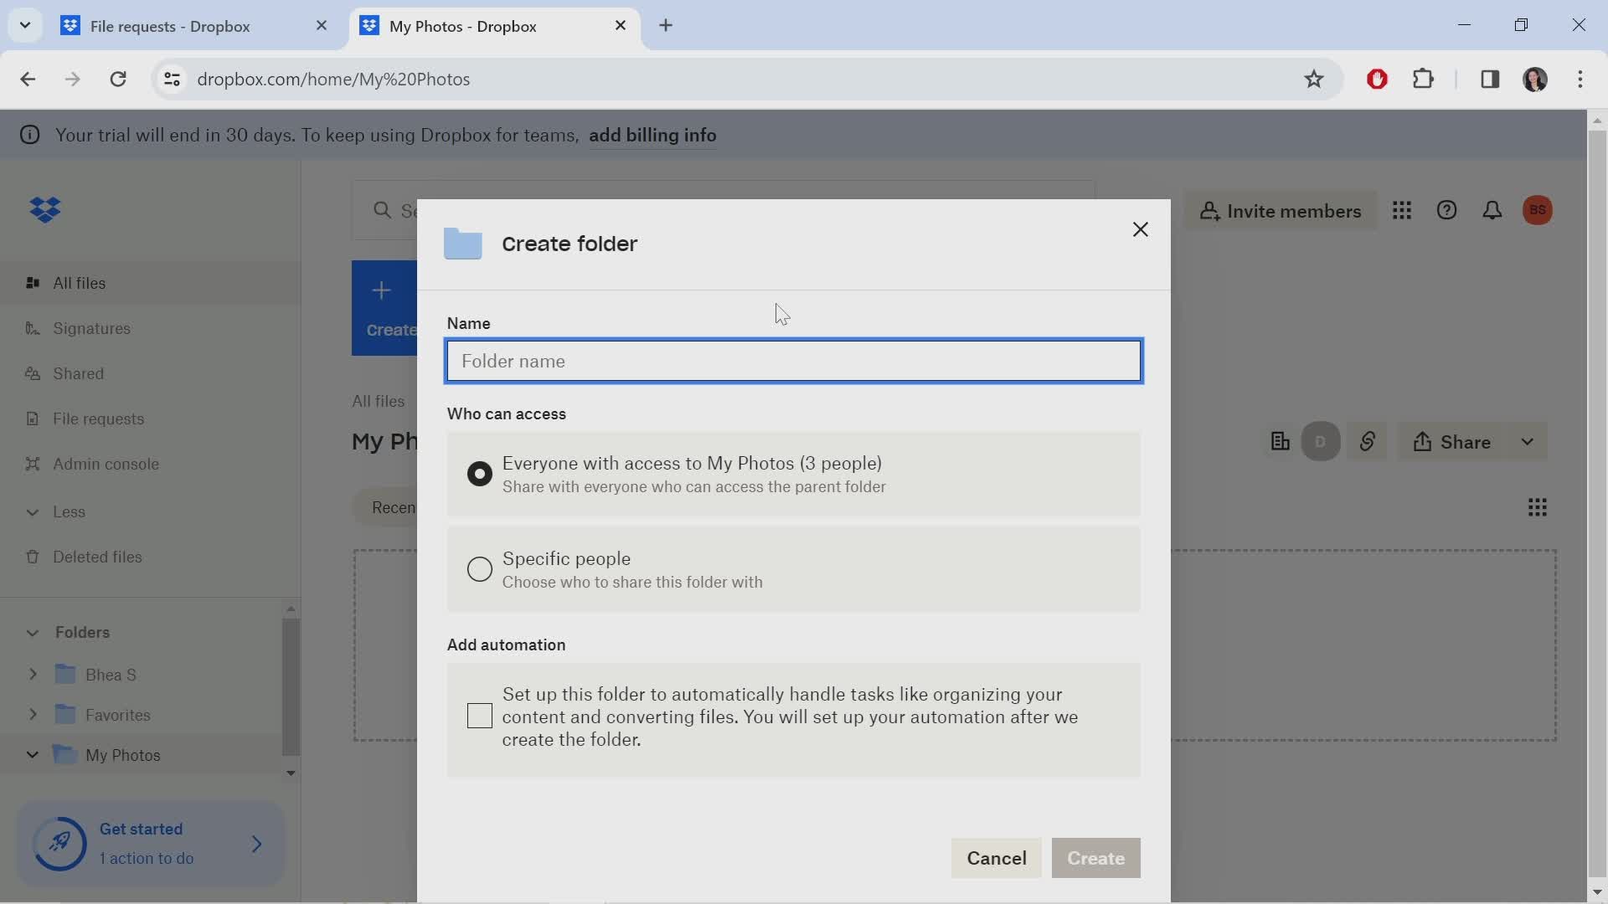Switch to grid view layout
The width and height of the screenshot is (1608, 904).
pyautogui.click(x=1537, y=507)
